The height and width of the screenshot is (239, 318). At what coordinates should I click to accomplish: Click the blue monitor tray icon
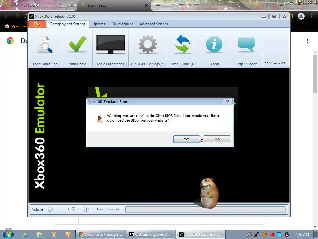(279, 235)
